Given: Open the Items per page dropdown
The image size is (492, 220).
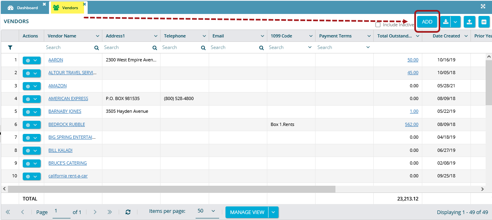Looking at the screenshot, I should [x=207, y=212].
